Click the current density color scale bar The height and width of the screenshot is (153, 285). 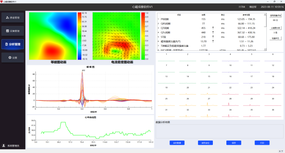(x=143, y=36)
